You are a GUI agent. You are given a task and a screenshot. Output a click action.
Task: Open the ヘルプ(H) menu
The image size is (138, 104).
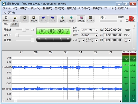click(x=9, y=12)
